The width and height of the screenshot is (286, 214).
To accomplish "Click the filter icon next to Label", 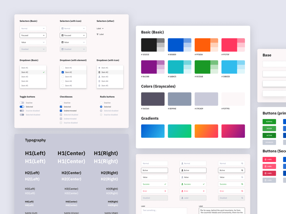I will click(x=98, y=34).
